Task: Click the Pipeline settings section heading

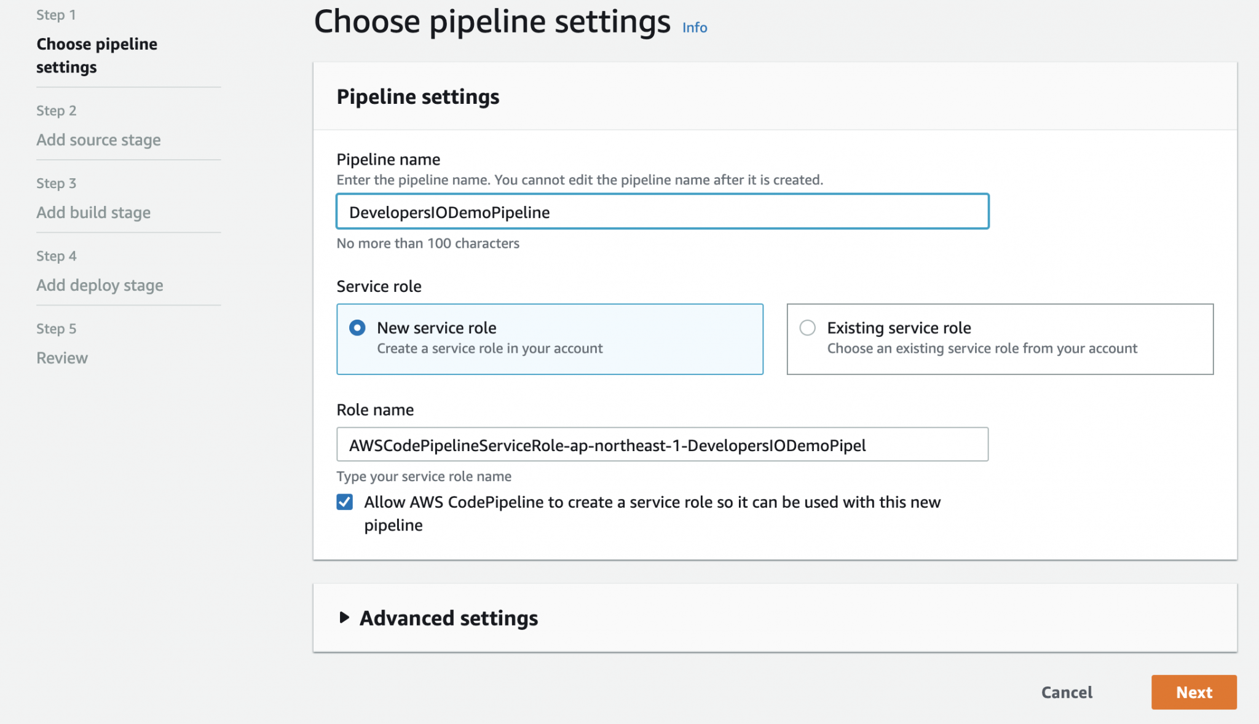Action: [417, 96]
